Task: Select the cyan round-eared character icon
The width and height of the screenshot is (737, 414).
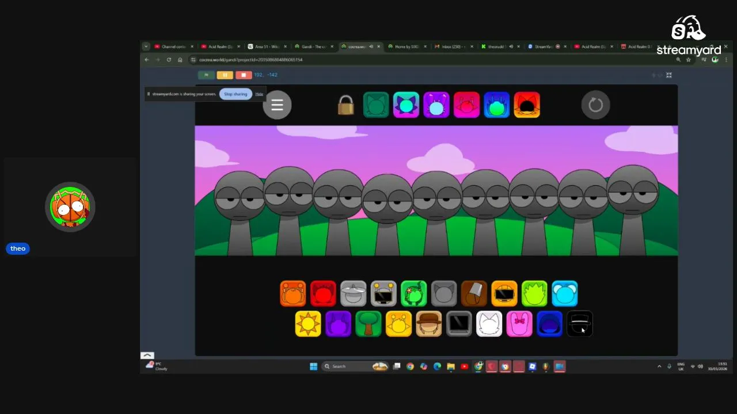Action: (x=565, y=293)
